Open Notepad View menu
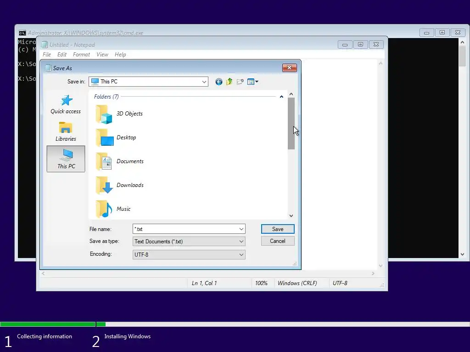This screenshot has width=470, height=352. pyautogui.click(x=102, y=55)
